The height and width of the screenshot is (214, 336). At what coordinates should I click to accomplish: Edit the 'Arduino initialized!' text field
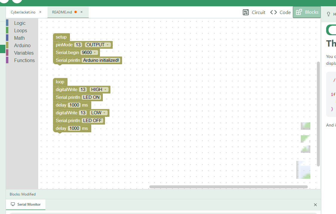(x=101, y=60)
